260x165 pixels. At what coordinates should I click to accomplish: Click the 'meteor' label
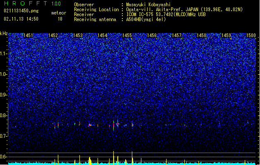pyautogui.click(x=59, y=13)
